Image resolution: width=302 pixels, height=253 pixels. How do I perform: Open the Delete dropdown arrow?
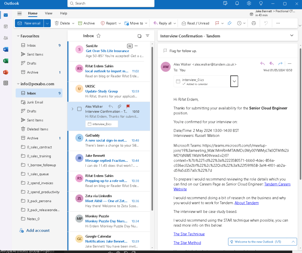tap(73, 23)
